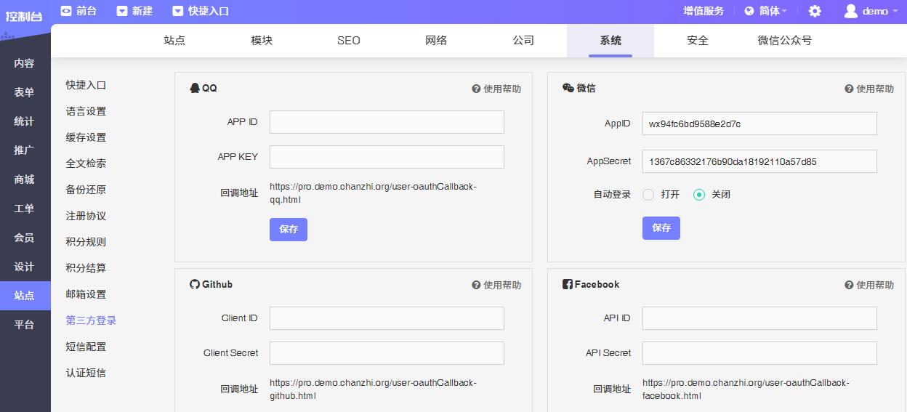Open the 新建 dropdown menu
The image size is (907, 412).
pos(134,11)
